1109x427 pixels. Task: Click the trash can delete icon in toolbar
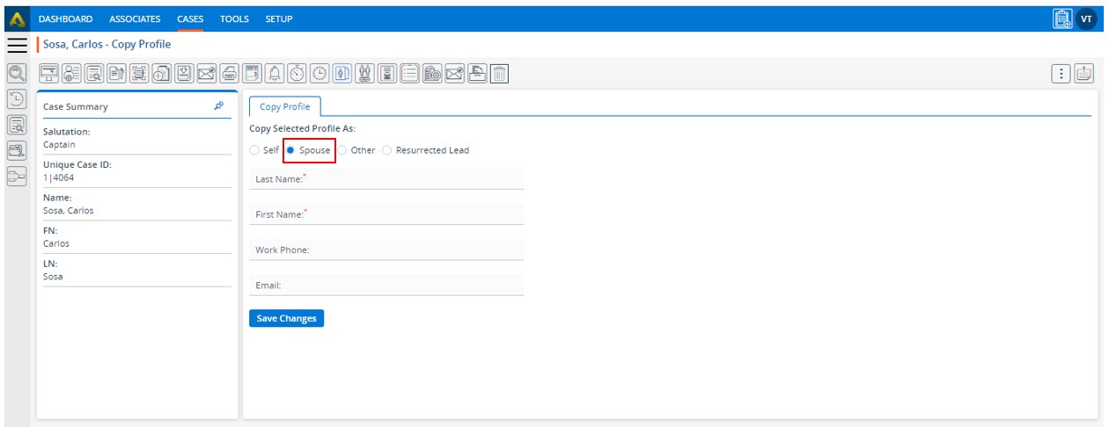point(499,75)
